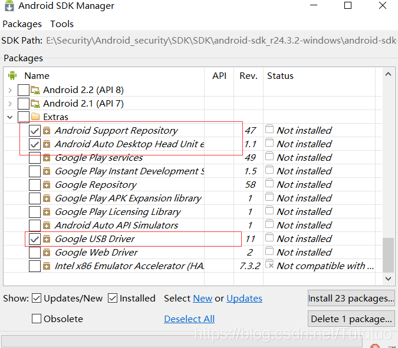Click the Install 23 packages button
Image resolution: width=398 pixels, height=348 pixels.
click(x=351, y=298)
